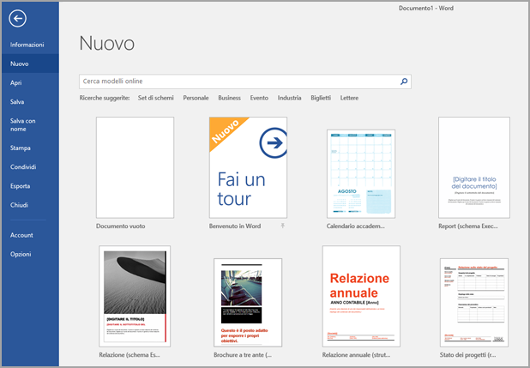
Task: Click the Relazione annuale (strut... label
Action: pyautogui.click(x=356, y=355)
